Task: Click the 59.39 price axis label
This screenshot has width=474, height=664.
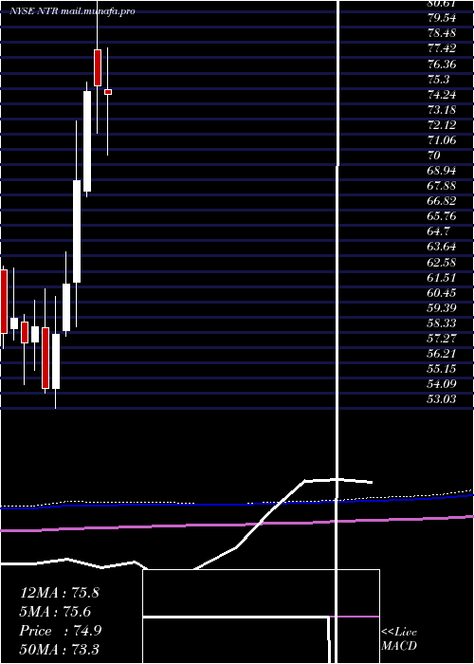Action: [x=443, y=308]
